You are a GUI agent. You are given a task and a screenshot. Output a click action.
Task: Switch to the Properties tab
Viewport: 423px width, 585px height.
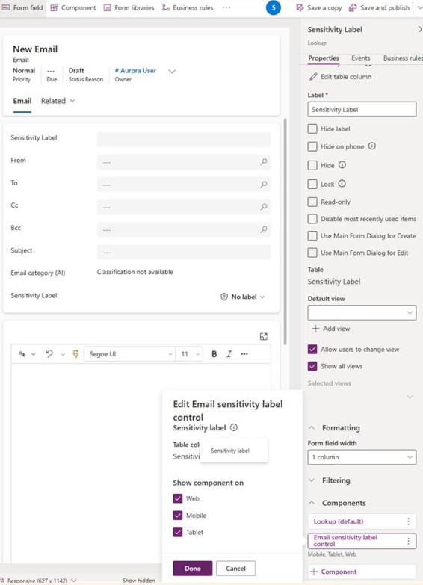(324, 58)
